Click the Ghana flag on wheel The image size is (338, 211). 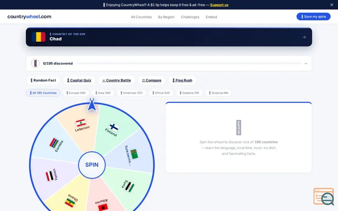coord(70,203)
